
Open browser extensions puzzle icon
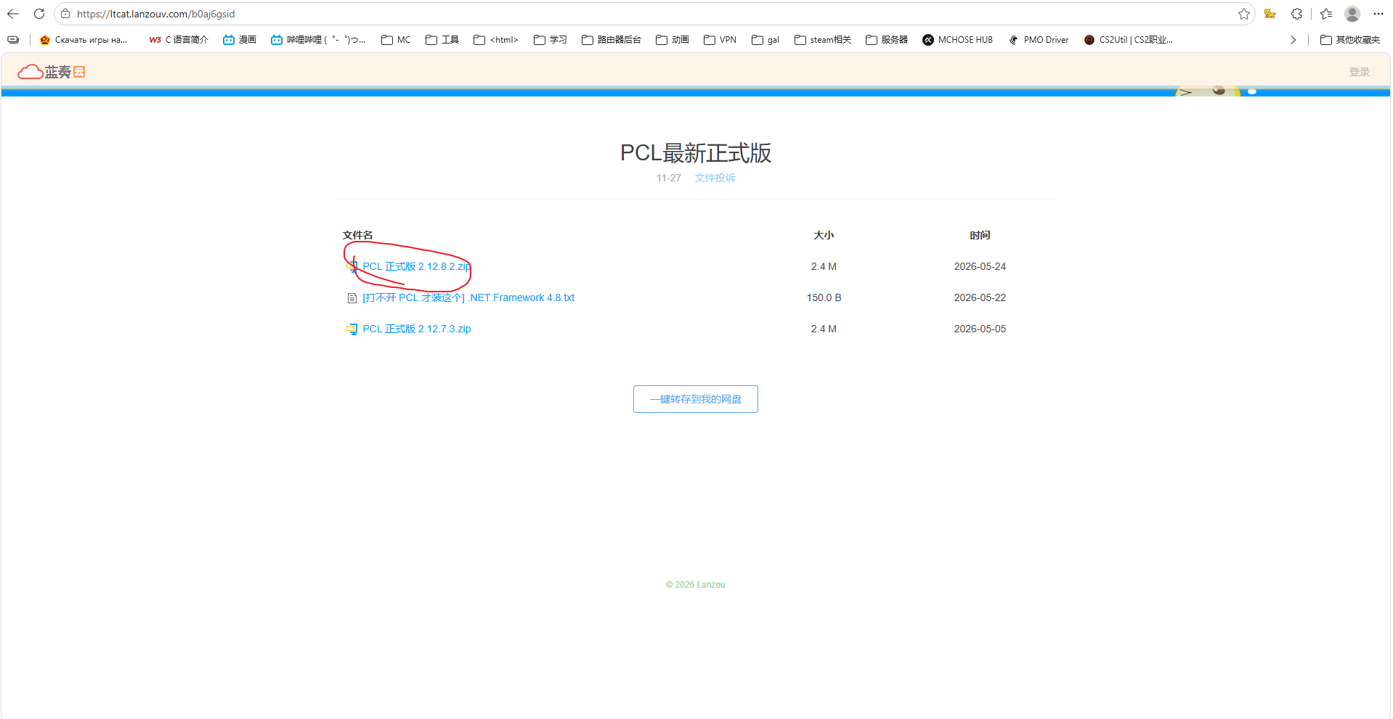pos(1296,14)
